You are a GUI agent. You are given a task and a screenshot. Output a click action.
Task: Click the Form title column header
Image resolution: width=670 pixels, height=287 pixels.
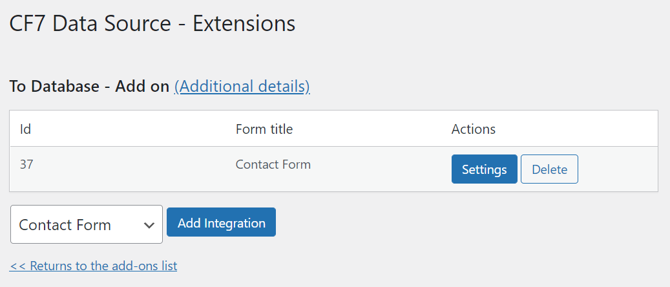[x=264, y=129]
